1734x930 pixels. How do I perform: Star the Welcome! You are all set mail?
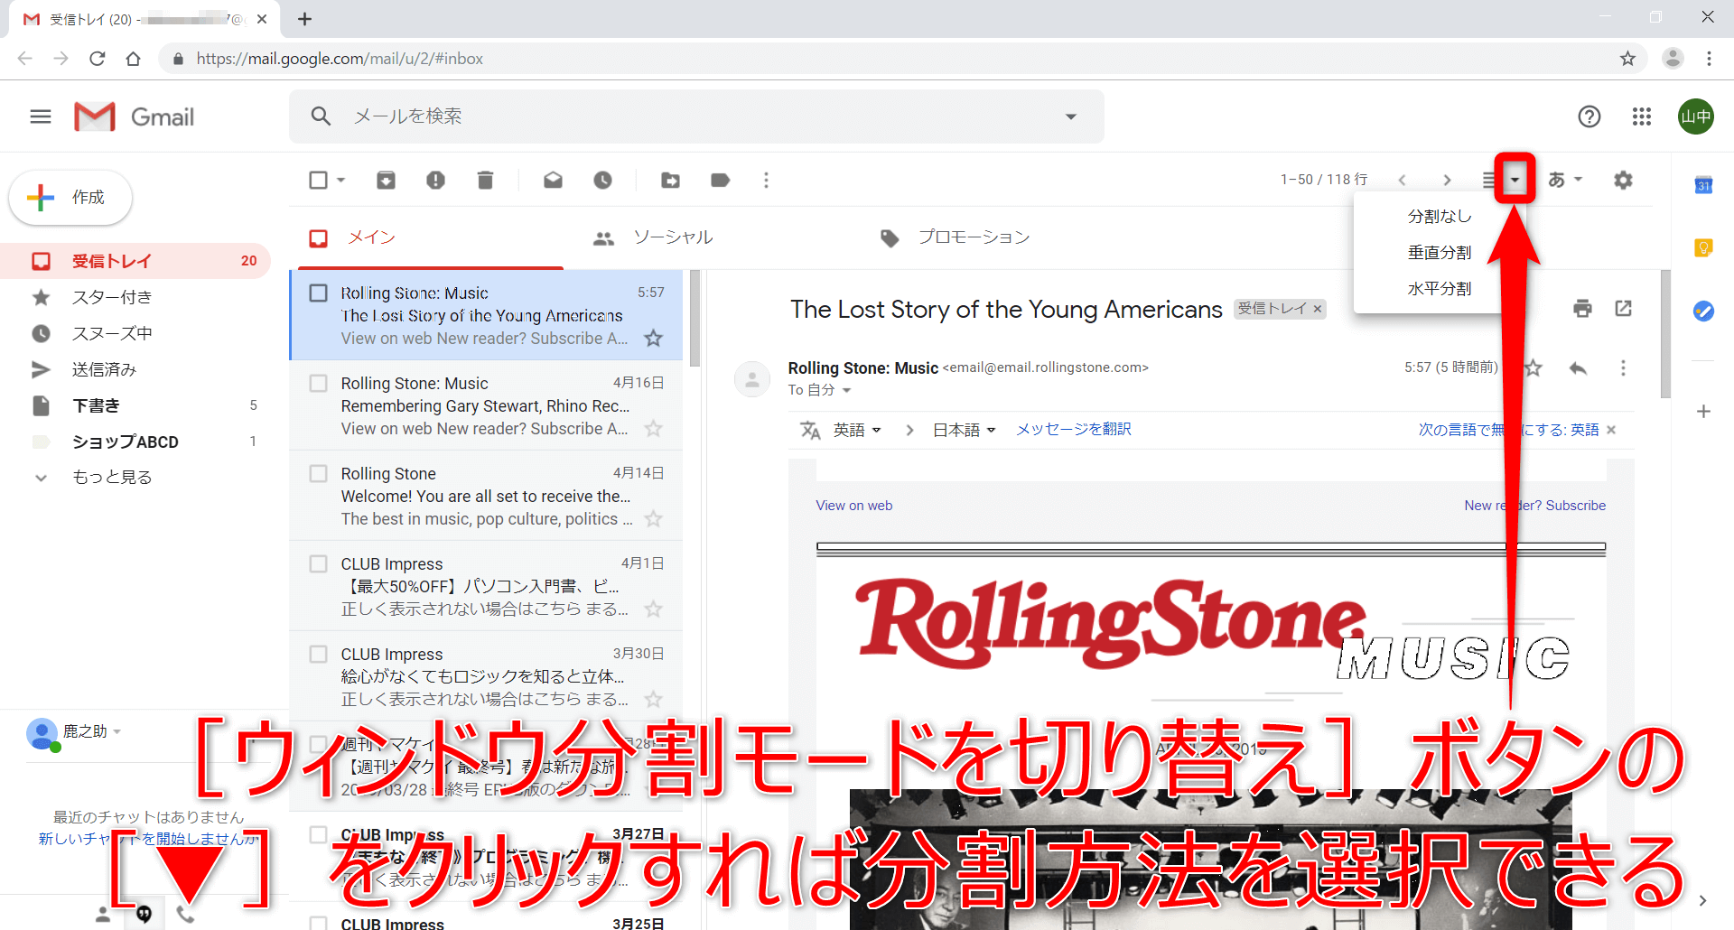653,519
